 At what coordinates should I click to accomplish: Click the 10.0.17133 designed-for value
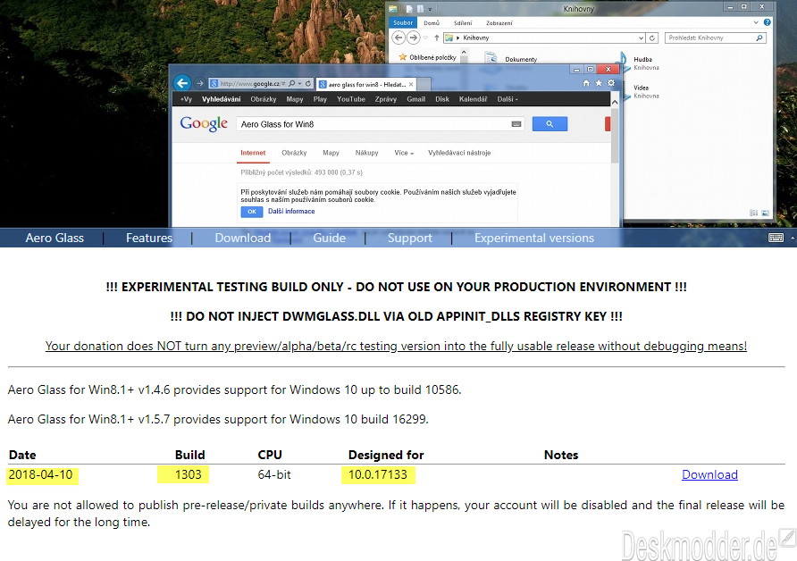pyautogui.click(x=378, y=474)
